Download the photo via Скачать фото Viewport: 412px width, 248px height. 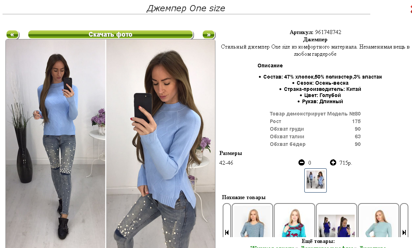pyautogui.click(x=111, y=35)
